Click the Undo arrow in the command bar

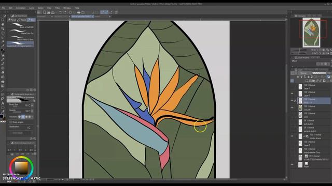click(x=61, y=12)
